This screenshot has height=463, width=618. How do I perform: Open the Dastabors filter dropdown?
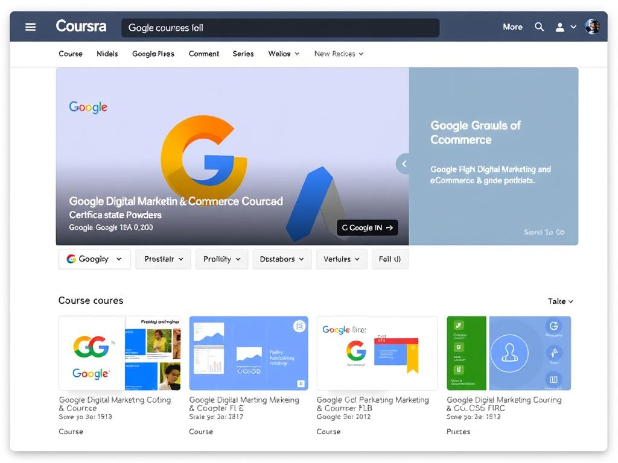[x=282, y=259]
